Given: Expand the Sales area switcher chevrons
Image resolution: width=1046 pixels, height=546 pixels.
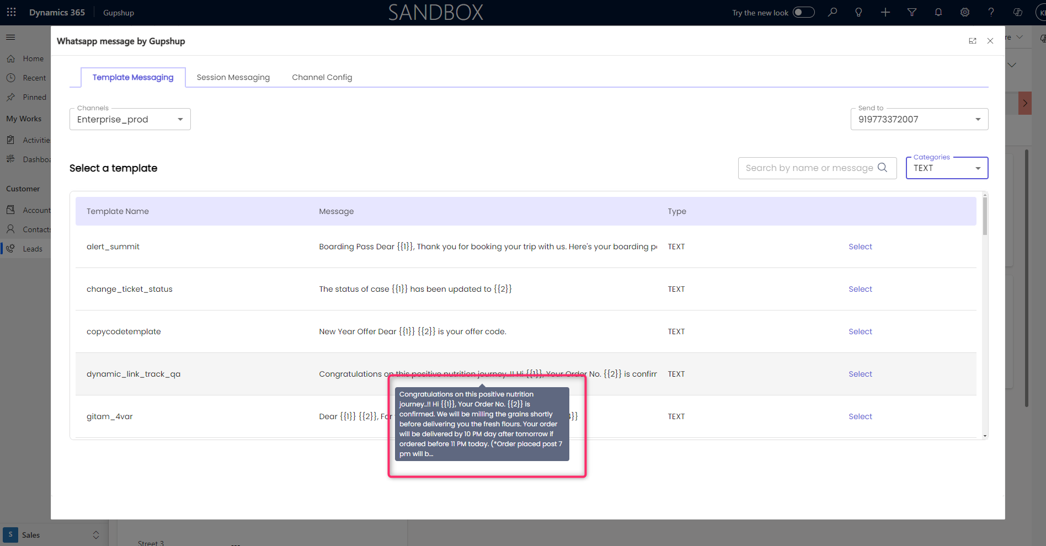Looking at the screenshot, I should (x=96, y=535).
